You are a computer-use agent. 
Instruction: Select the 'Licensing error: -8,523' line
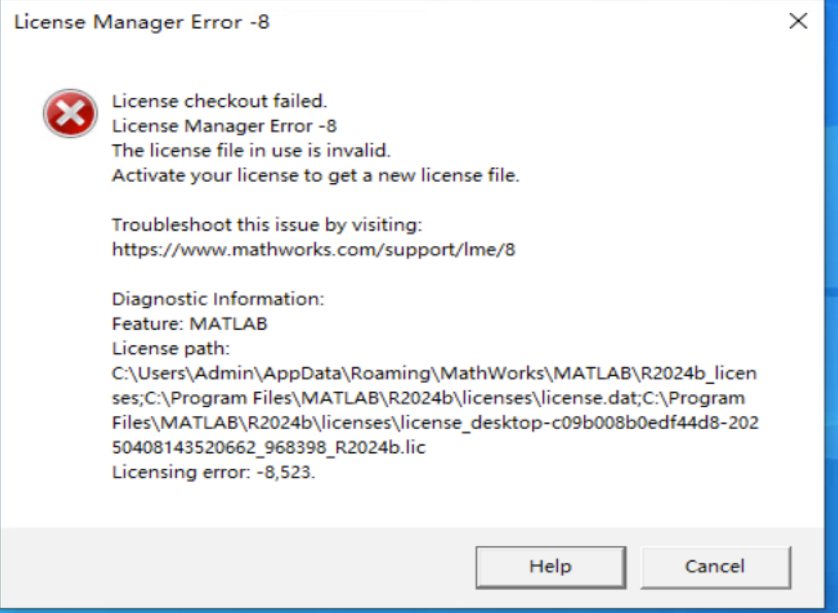[212, 472]
